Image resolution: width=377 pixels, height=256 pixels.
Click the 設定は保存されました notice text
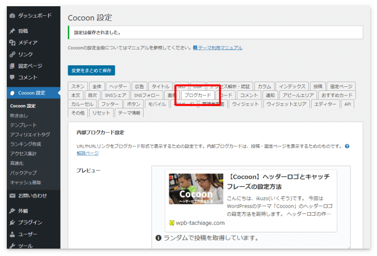[97, 32]
